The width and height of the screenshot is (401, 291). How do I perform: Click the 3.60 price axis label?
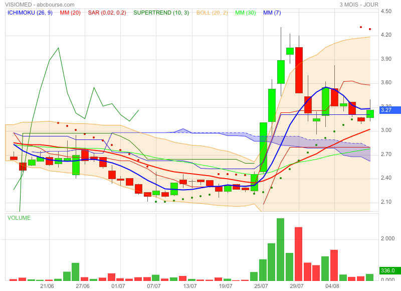[386, 83]
